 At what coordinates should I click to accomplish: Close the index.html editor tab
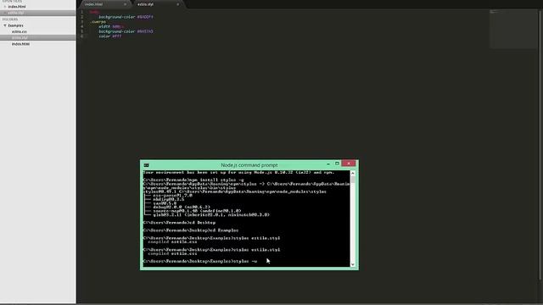[x=125, y=4]
